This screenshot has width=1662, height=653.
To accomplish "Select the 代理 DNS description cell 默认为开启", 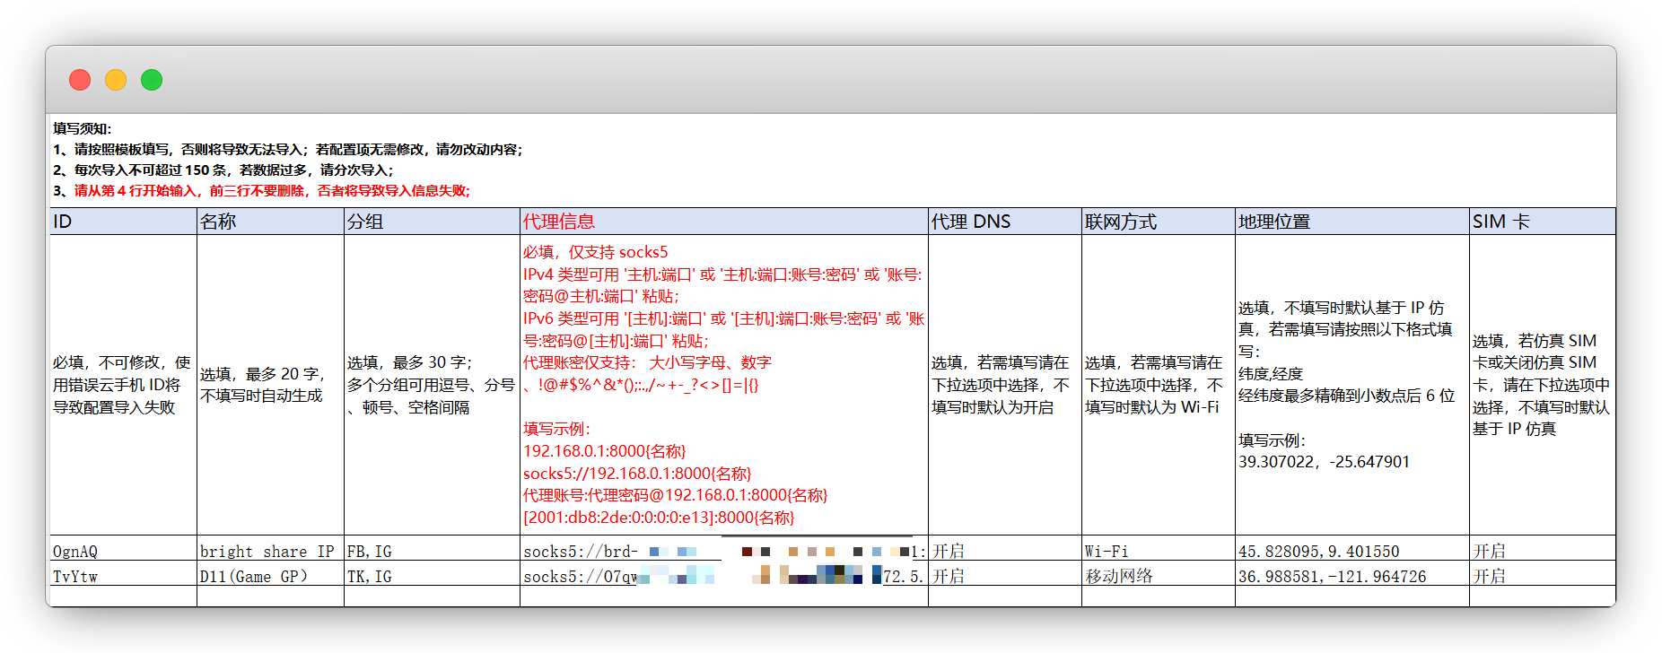I will [x=1005, y=385].
